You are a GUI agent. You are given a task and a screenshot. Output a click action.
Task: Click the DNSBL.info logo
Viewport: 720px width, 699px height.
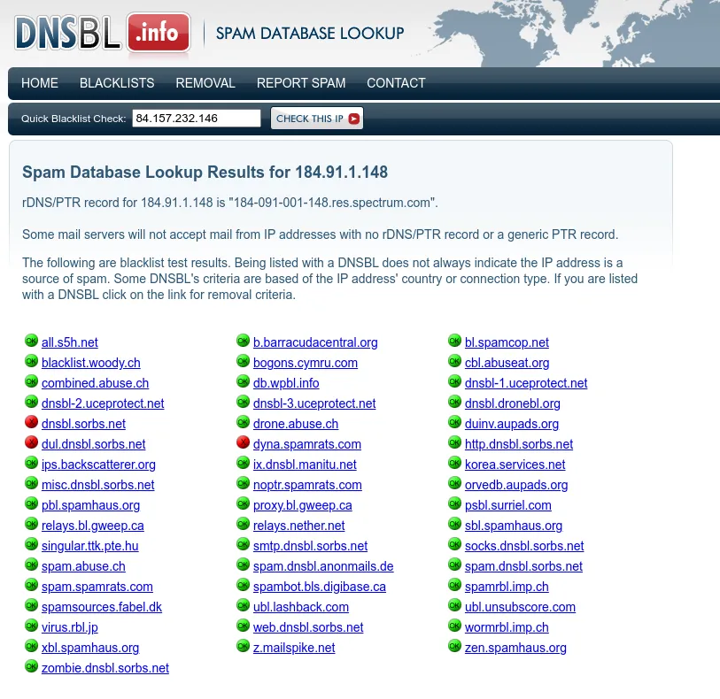103,34
